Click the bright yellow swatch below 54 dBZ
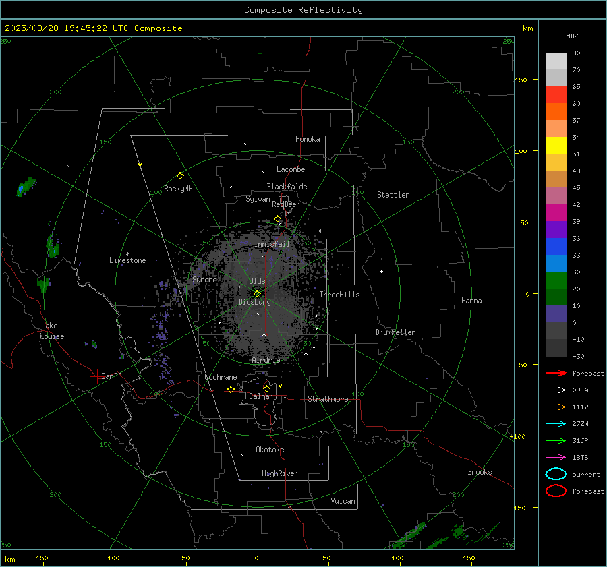 [x=556, y=146]
